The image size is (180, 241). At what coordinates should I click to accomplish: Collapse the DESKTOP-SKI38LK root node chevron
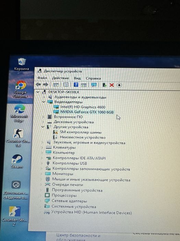click(x=38, y=92)
